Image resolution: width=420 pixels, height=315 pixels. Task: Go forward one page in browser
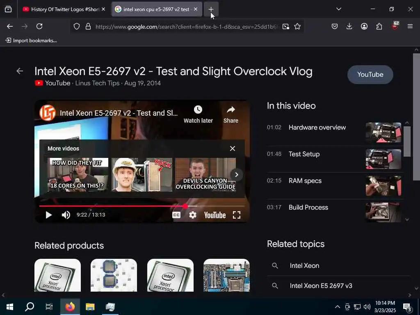(x=25, y=26)
